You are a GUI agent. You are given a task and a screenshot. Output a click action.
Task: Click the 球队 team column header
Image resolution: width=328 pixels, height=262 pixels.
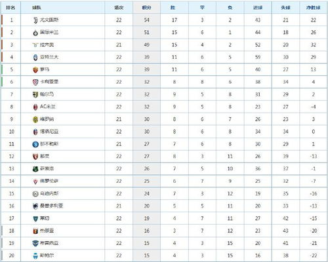[37, 8]
